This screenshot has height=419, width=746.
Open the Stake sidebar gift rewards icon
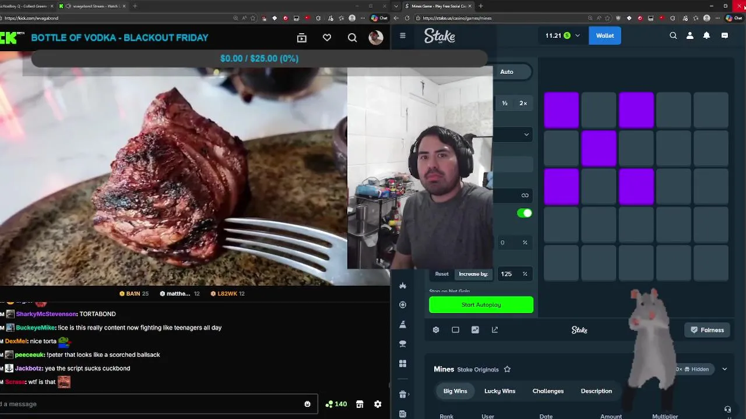(403, 395)
